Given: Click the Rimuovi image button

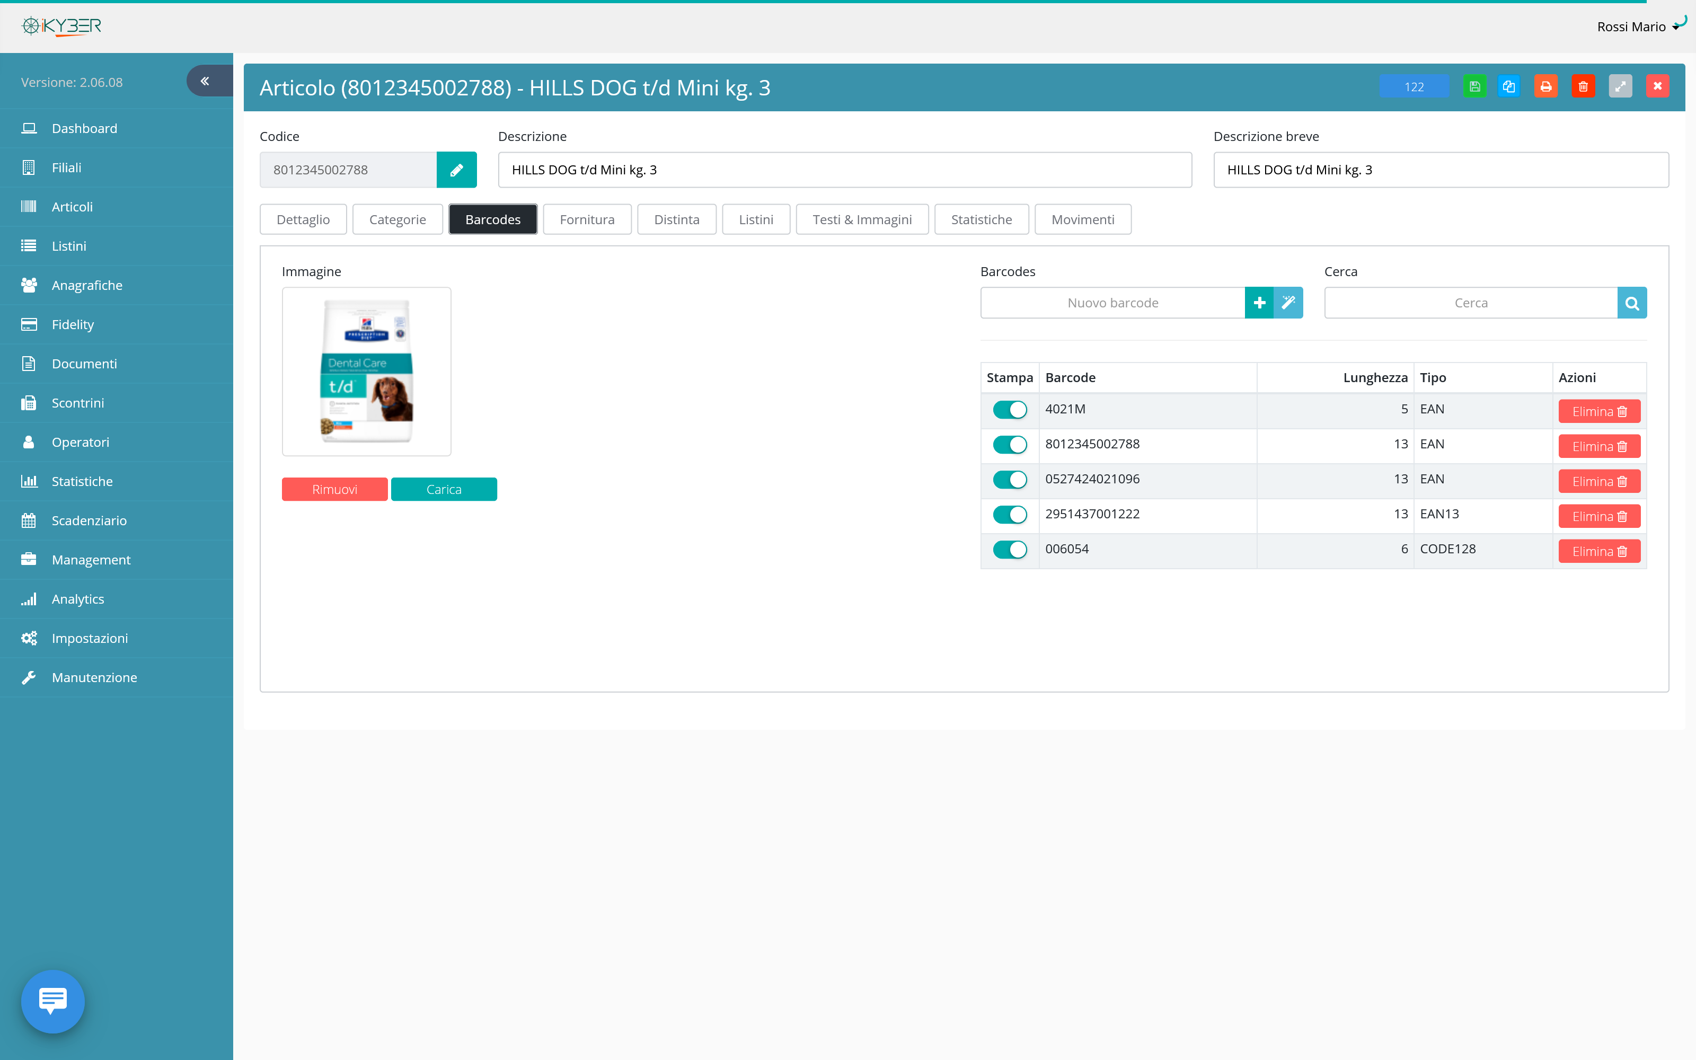Looking at the screenshot, I should click(x=334, y=489).
